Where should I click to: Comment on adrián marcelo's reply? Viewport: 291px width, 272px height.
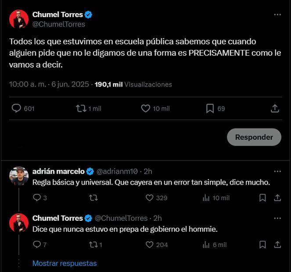point(37,198)
